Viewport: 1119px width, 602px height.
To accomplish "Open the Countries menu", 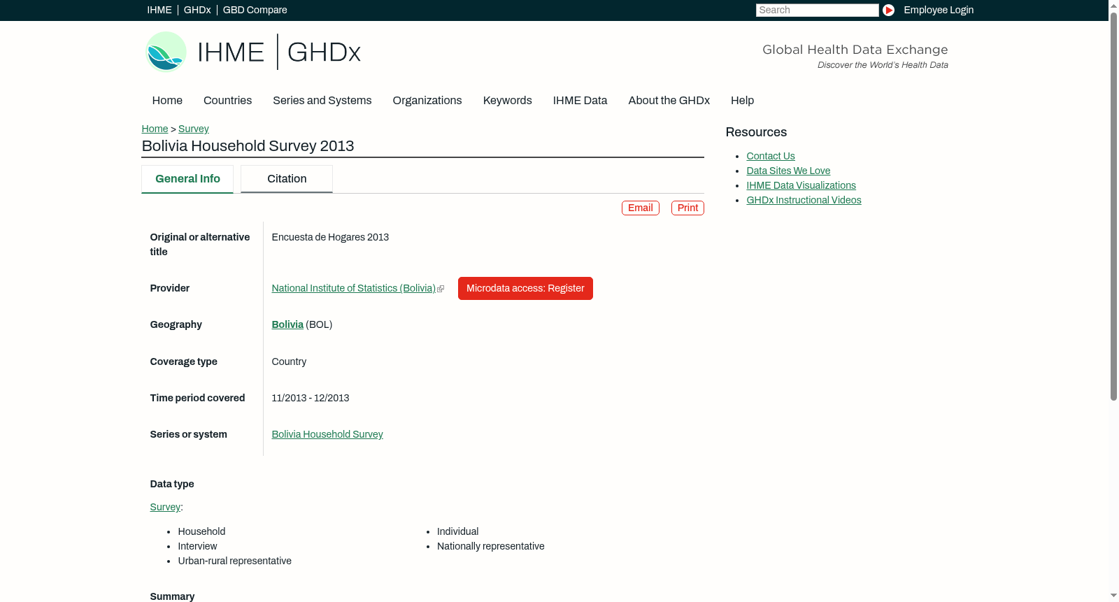I will 227,101.
